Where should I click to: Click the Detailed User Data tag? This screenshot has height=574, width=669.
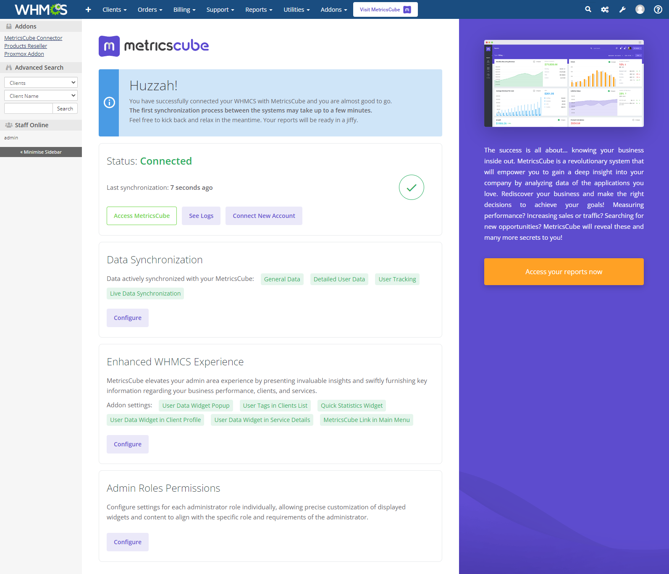pyautogui.click(x=339, y=279)
